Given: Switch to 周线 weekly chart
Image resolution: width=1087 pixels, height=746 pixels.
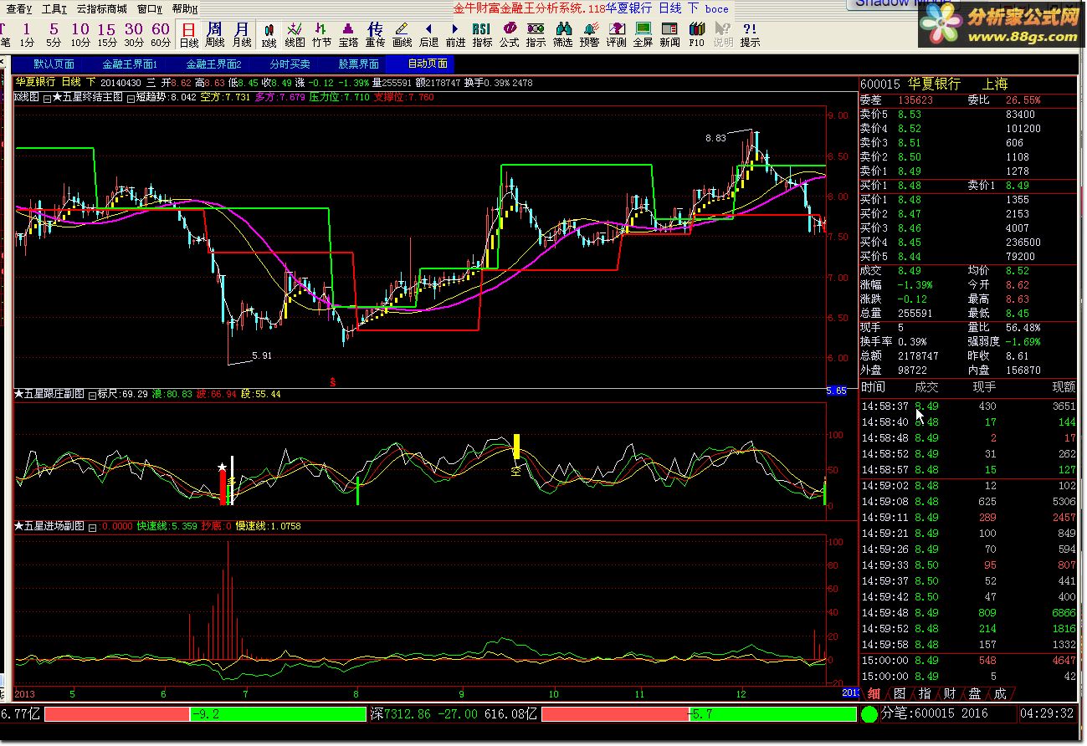Looking at the screenshot, I should pos(215,34).
